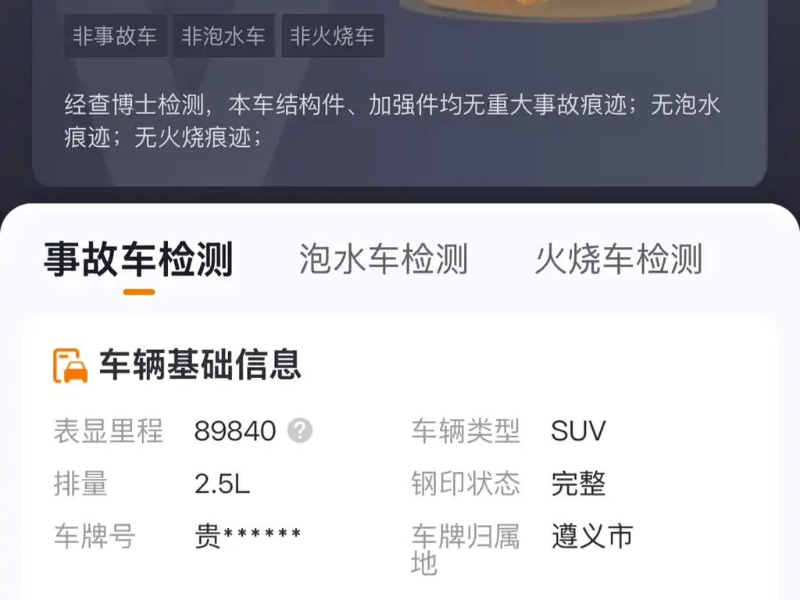Tap the 非泡水车 tag
The width and height of the screenshot is (800, 600).
pyautogui.click(x=224, y=36)
